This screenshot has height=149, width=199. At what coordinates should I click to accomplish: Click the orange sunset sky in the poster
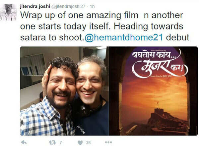point(154,91)
